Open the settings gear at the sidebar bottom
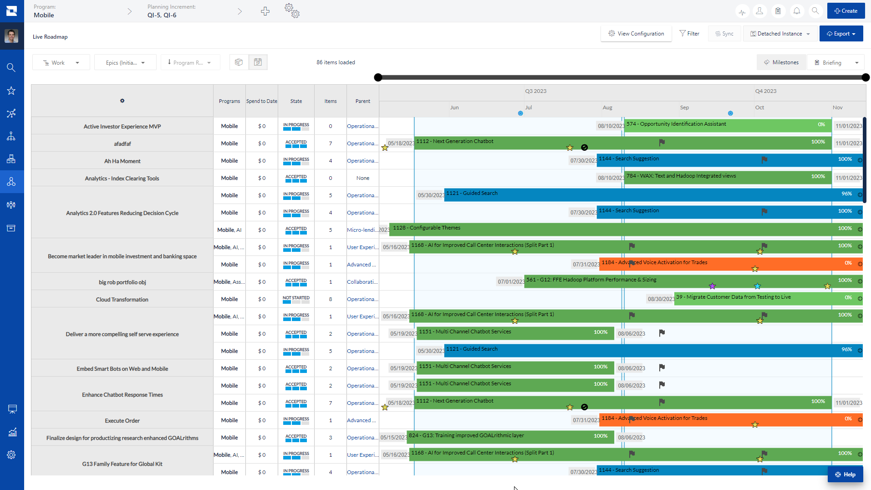 click(11, 454)
